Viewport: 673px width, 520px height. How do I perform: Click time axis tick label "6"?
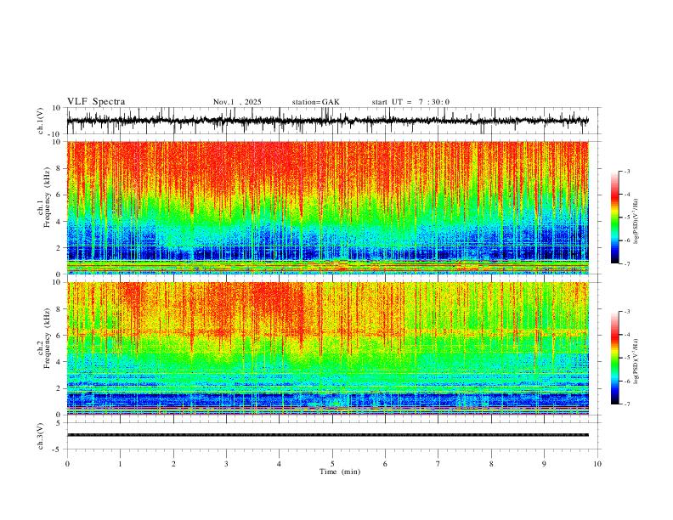point(385,464)
